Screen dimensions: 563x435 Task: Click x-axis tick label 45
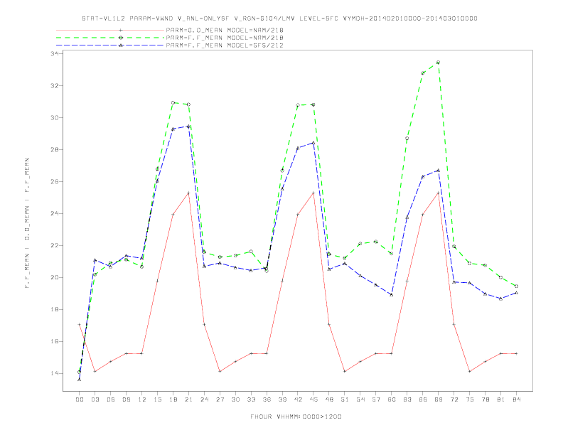point(313,399)
